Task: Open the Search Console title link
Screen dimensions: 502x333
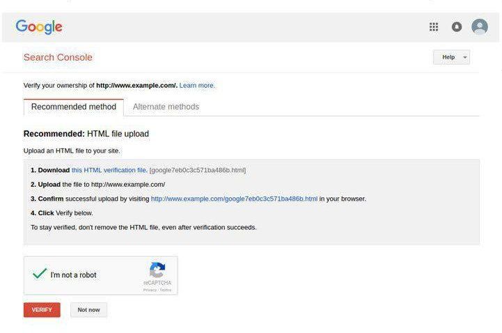Action: pos(58,57)
